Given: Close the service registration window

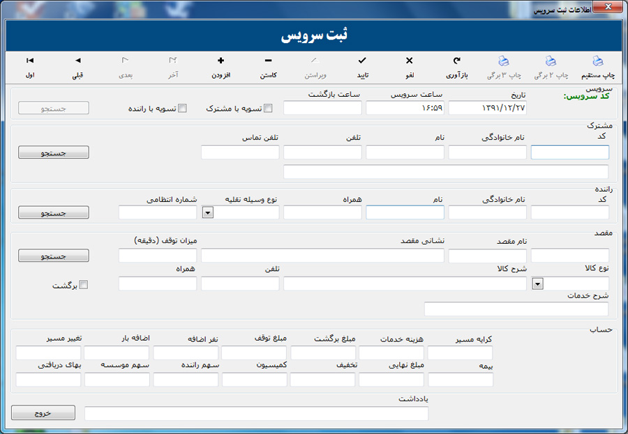Looking at the screenshot, I should tap(608, 6).
